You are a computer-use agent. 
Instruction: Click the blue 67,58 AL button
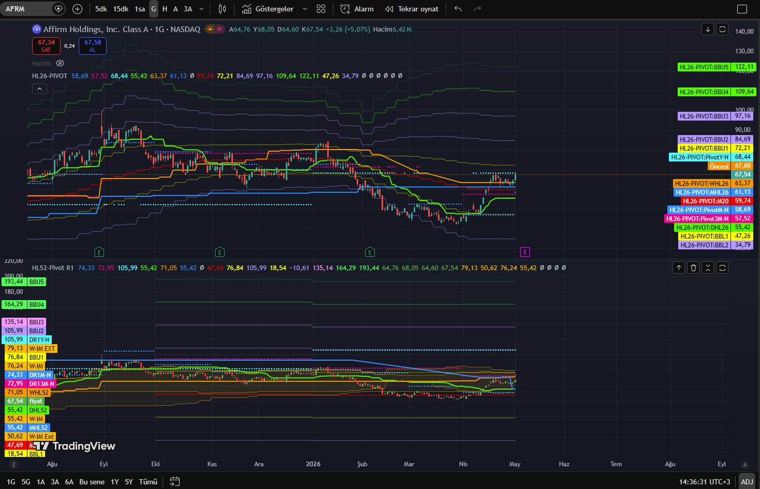tap(93, 46)
